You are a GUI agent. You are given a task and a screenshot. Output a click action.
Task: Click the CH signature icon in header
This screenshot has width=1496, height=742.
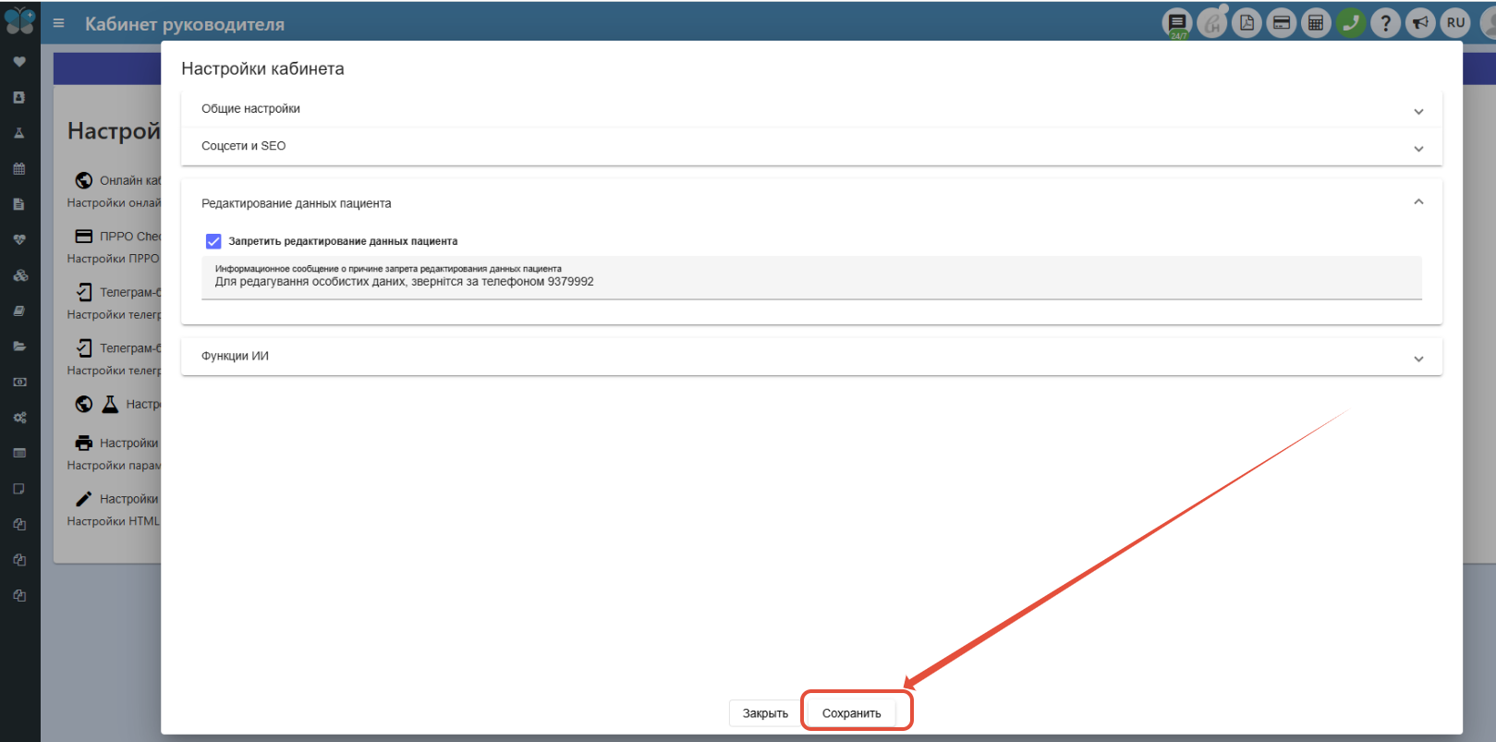pos(1212,23)
